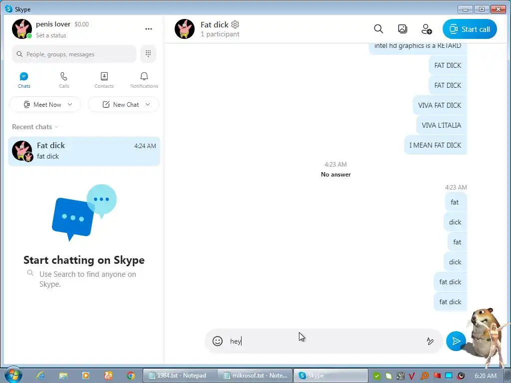Screen dimensions: 511x383
Task: Click the blue monitor tray icon
Action: (x=449, y=376)
